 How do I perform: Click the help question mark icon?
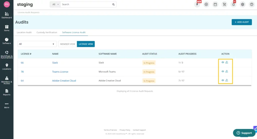pyautogui.click(x=251, y=5)
